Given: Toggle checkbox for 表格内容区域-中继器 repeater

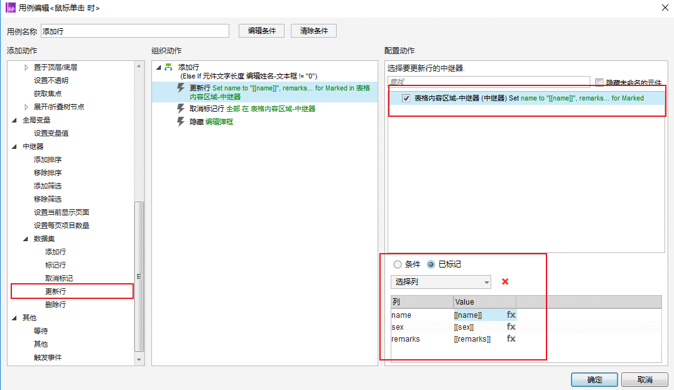Looking at the screenshot, I should tap(406, 98).
